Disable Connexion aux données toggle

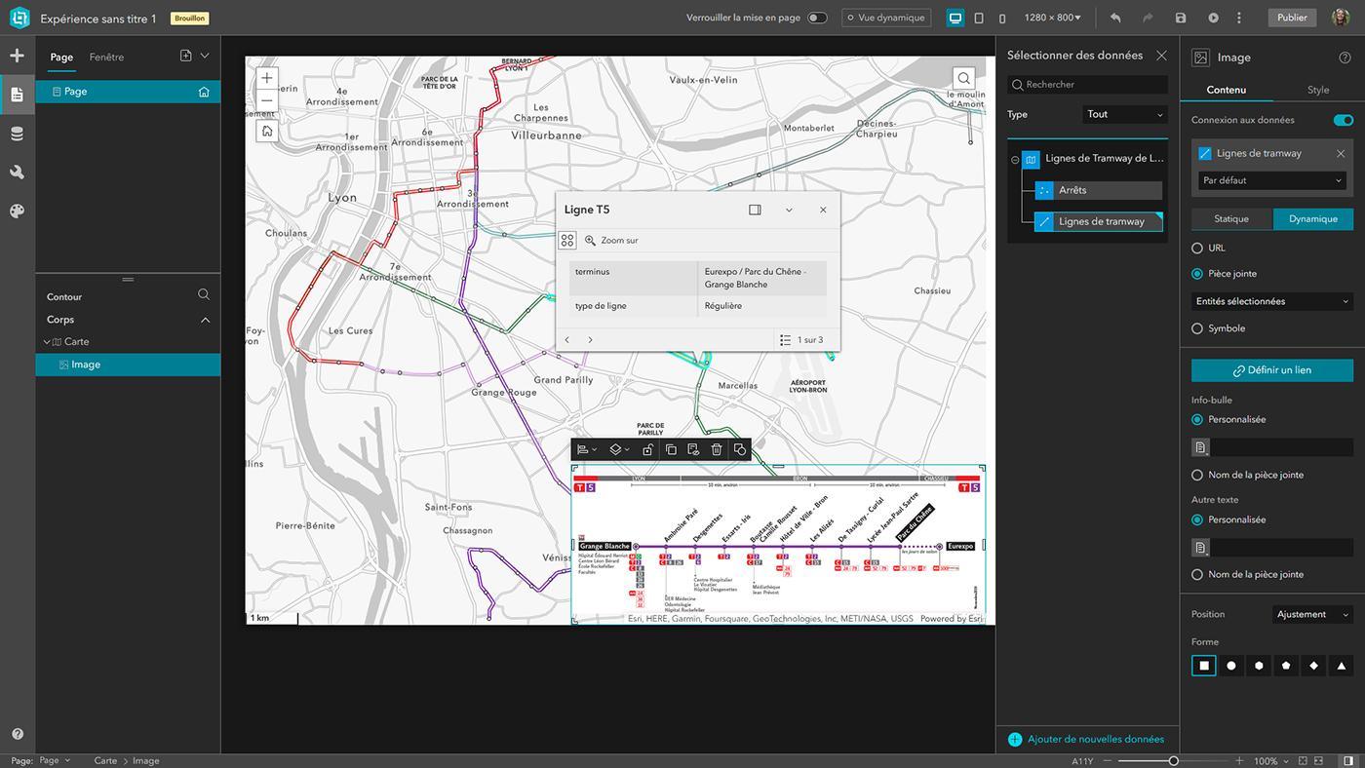point(1343,120)
